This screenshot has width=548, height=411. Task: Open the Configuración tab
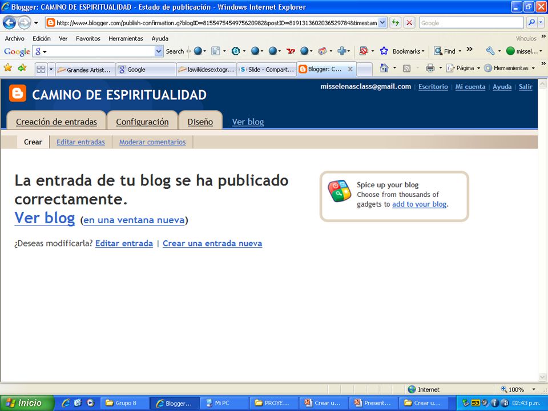pos(142,122)
